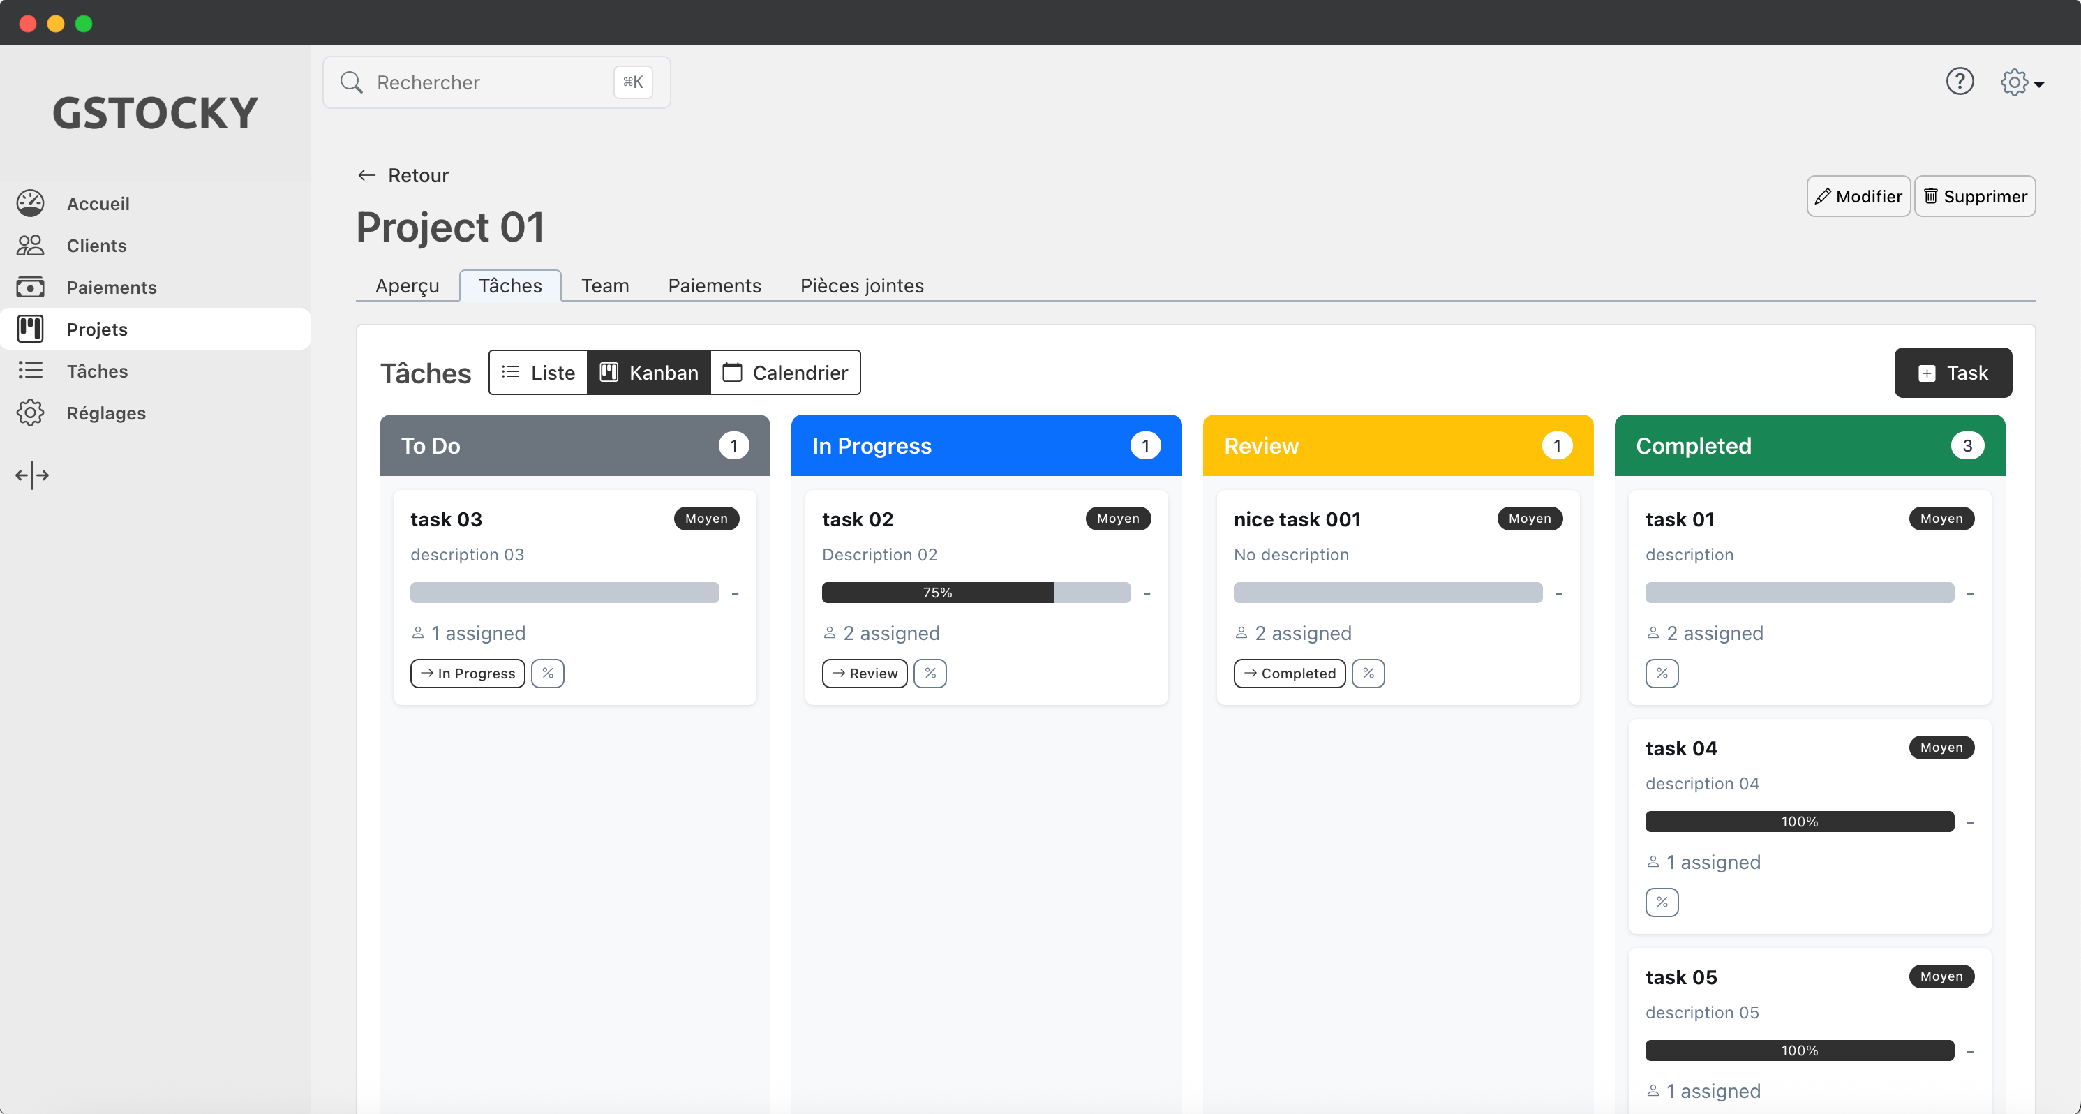Open the help question-mark icon
This screenshot has width=2081, height=1114.
click(1961, 81)
